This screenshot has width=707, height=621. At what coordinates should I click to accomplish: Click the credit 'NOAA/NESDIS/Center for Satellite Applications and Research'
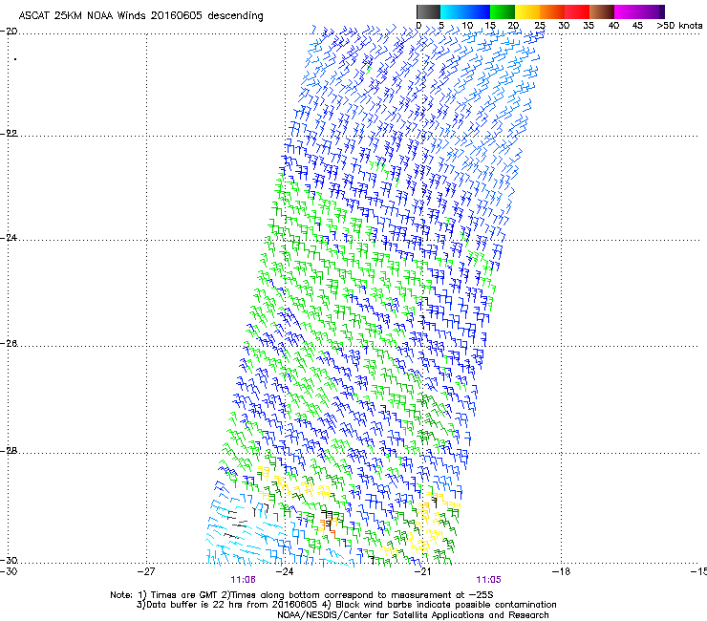pyautogui.click(x=413, y=615)
